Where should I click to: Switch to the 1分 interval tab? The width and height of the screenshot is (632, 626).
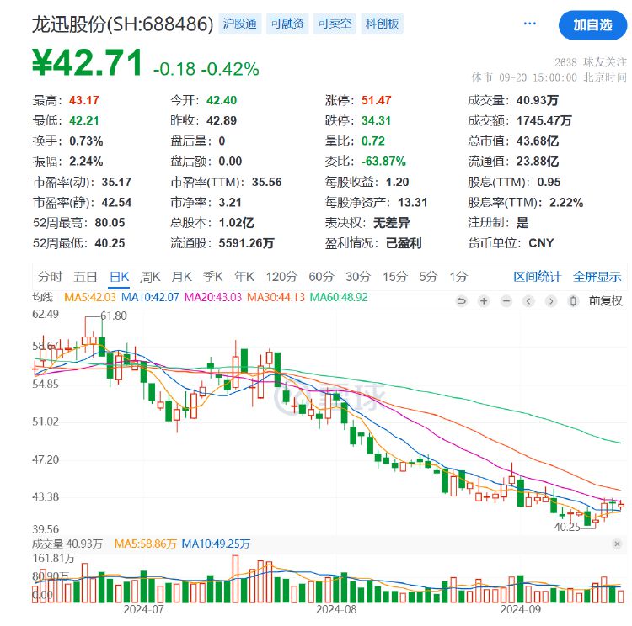click(x=458, y=277)
